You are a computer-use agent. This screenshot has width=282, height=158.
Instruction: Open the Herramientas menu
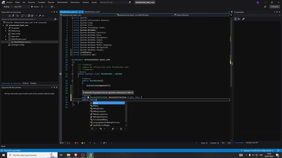coord(62,2)
